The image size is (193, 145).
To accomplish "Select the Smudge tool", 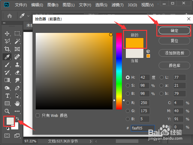I will click(17, 80).
